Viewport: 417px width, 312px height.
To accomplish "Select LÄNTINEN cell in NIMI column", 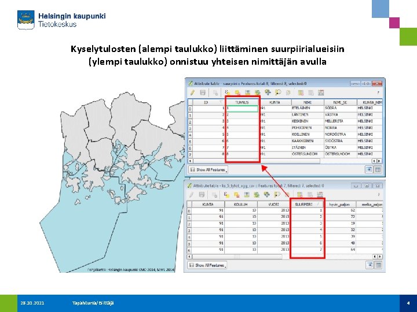I will pyautogui.click(x=308, y=114).
